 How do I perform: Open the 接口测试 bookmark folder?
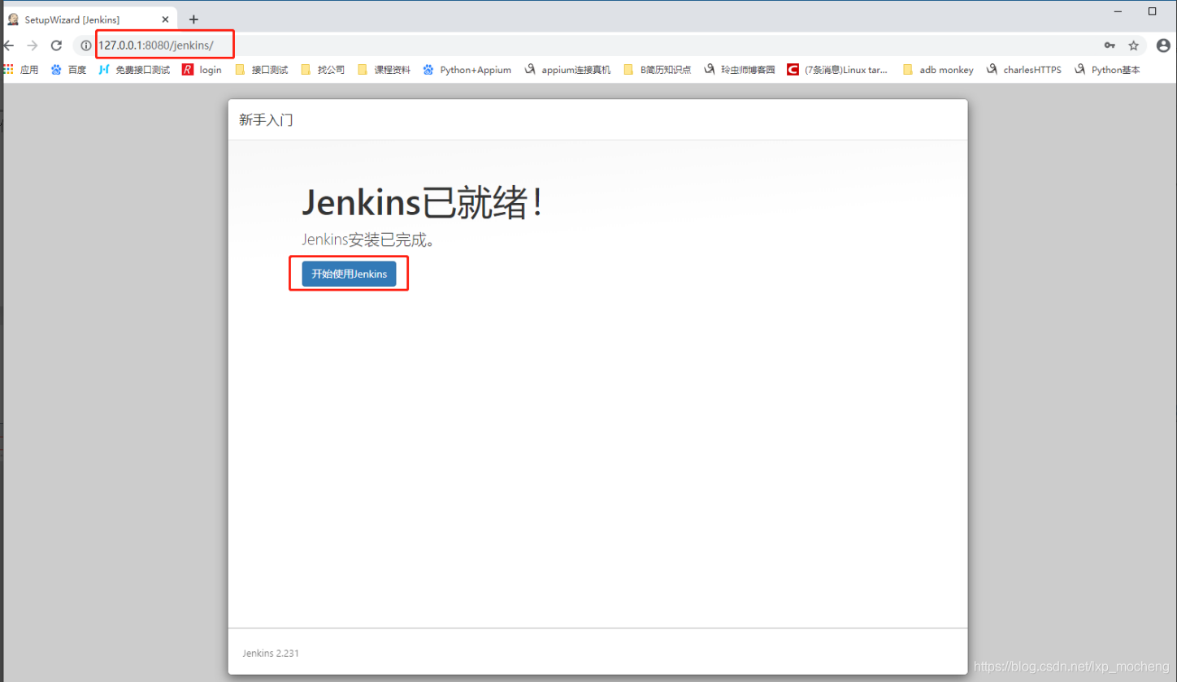262,70
